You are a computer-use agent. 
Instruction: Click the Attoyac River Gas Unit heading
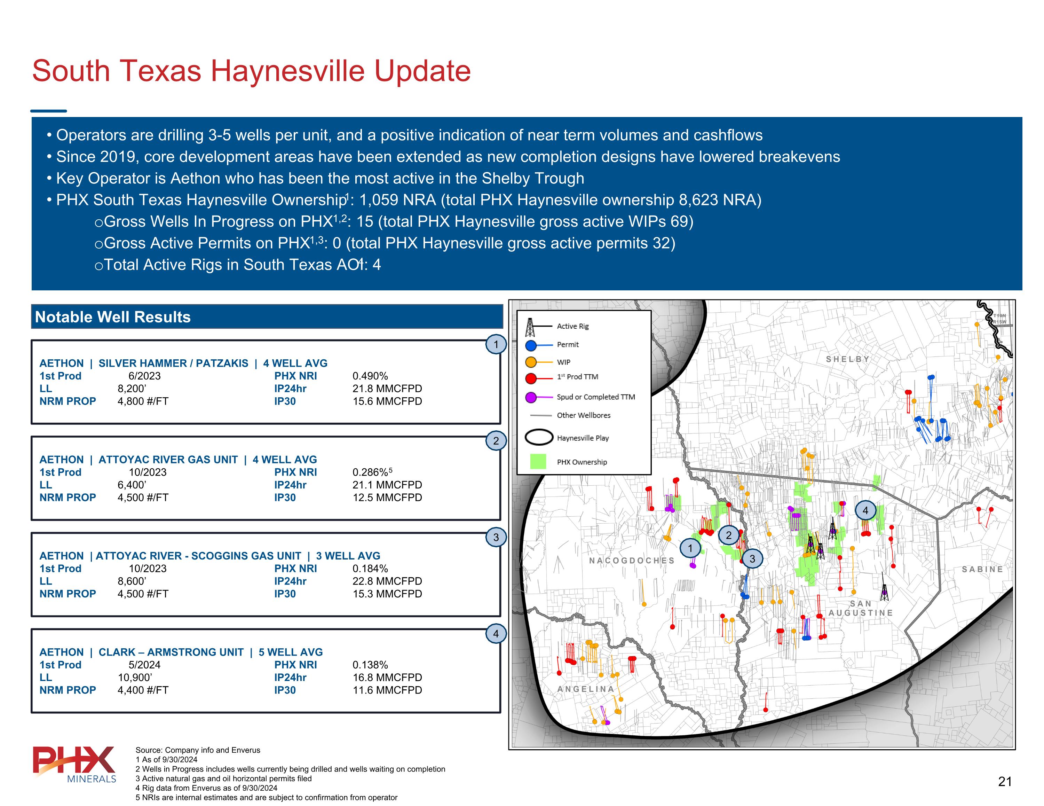click(168, 460)
